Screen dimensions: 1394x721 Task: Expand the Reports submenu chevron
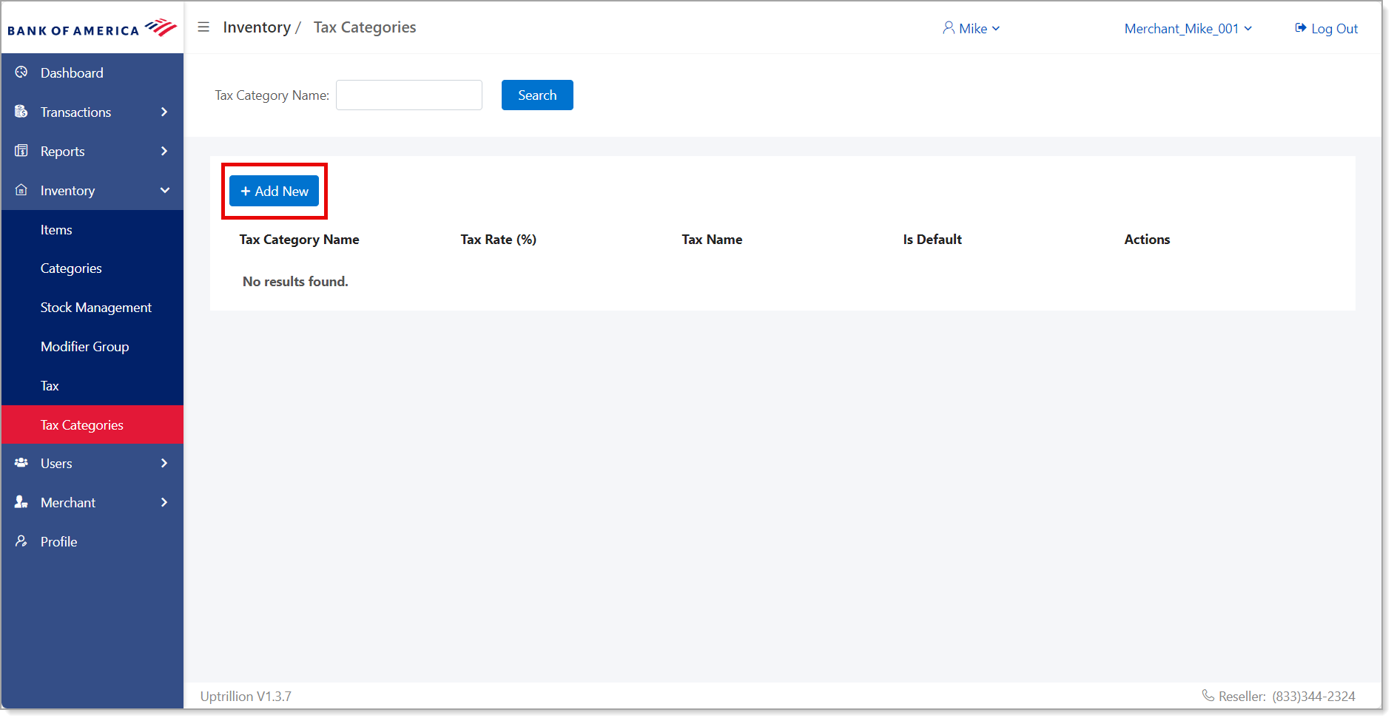[164, 151]
